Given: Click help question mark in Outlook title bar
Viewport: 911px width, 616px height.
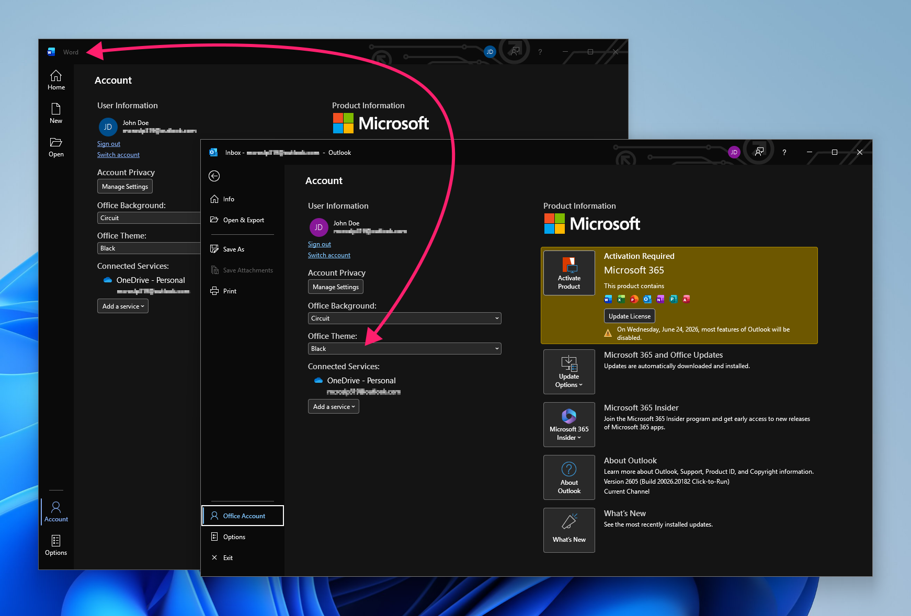Looking at the screenshot, I should tap(784, 152).
